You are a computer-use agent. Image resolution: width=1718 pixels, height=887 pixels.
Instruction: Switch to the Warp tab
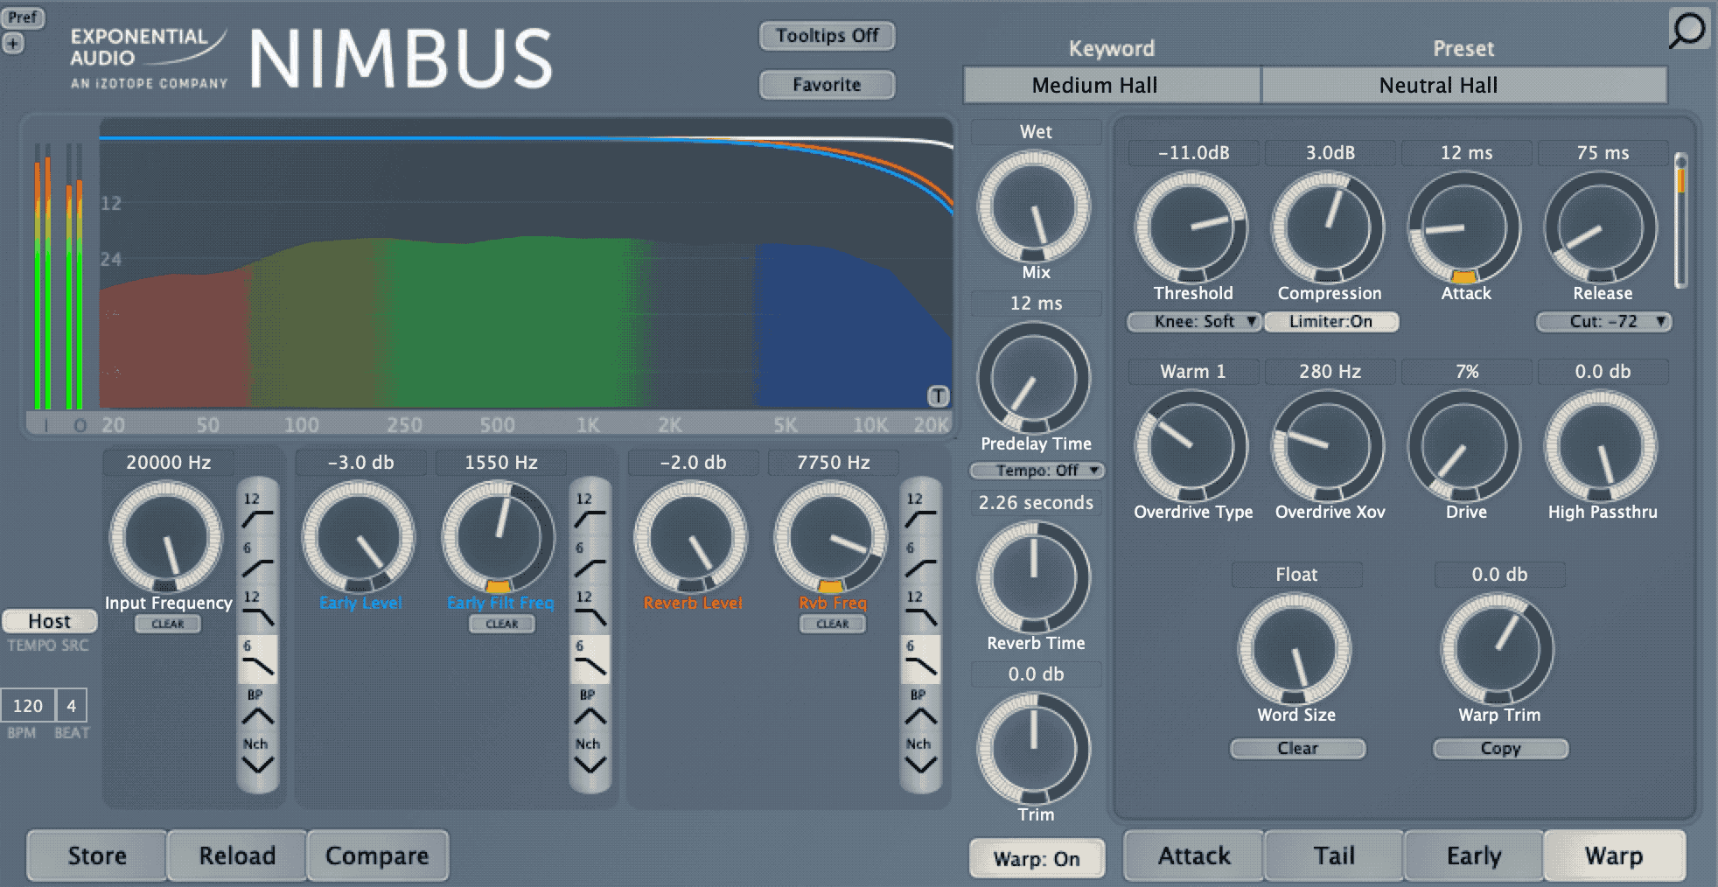point(1615,856)
